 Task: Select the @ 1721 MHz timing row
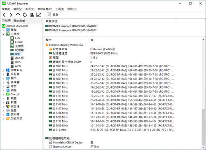(x=111, y=96)
